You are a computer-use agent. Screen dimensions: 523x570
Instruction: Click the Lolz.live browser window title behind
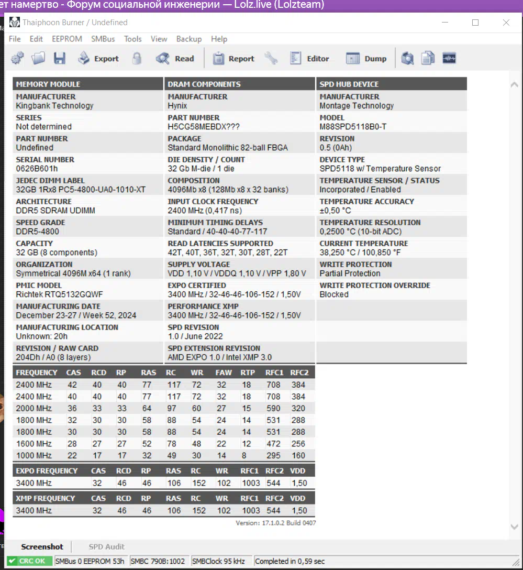(x=162, y=5)
